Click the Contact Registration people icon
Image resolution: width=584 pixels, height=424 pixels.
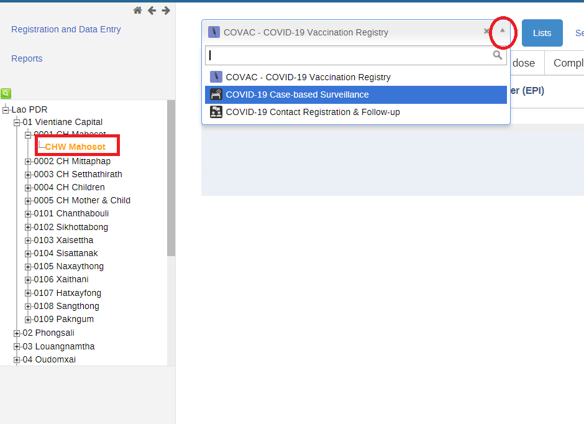(216, 112)
